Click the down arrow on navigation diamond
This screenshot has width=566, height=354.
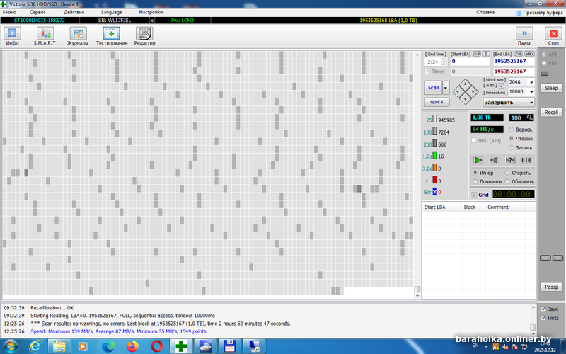[466, 99]
